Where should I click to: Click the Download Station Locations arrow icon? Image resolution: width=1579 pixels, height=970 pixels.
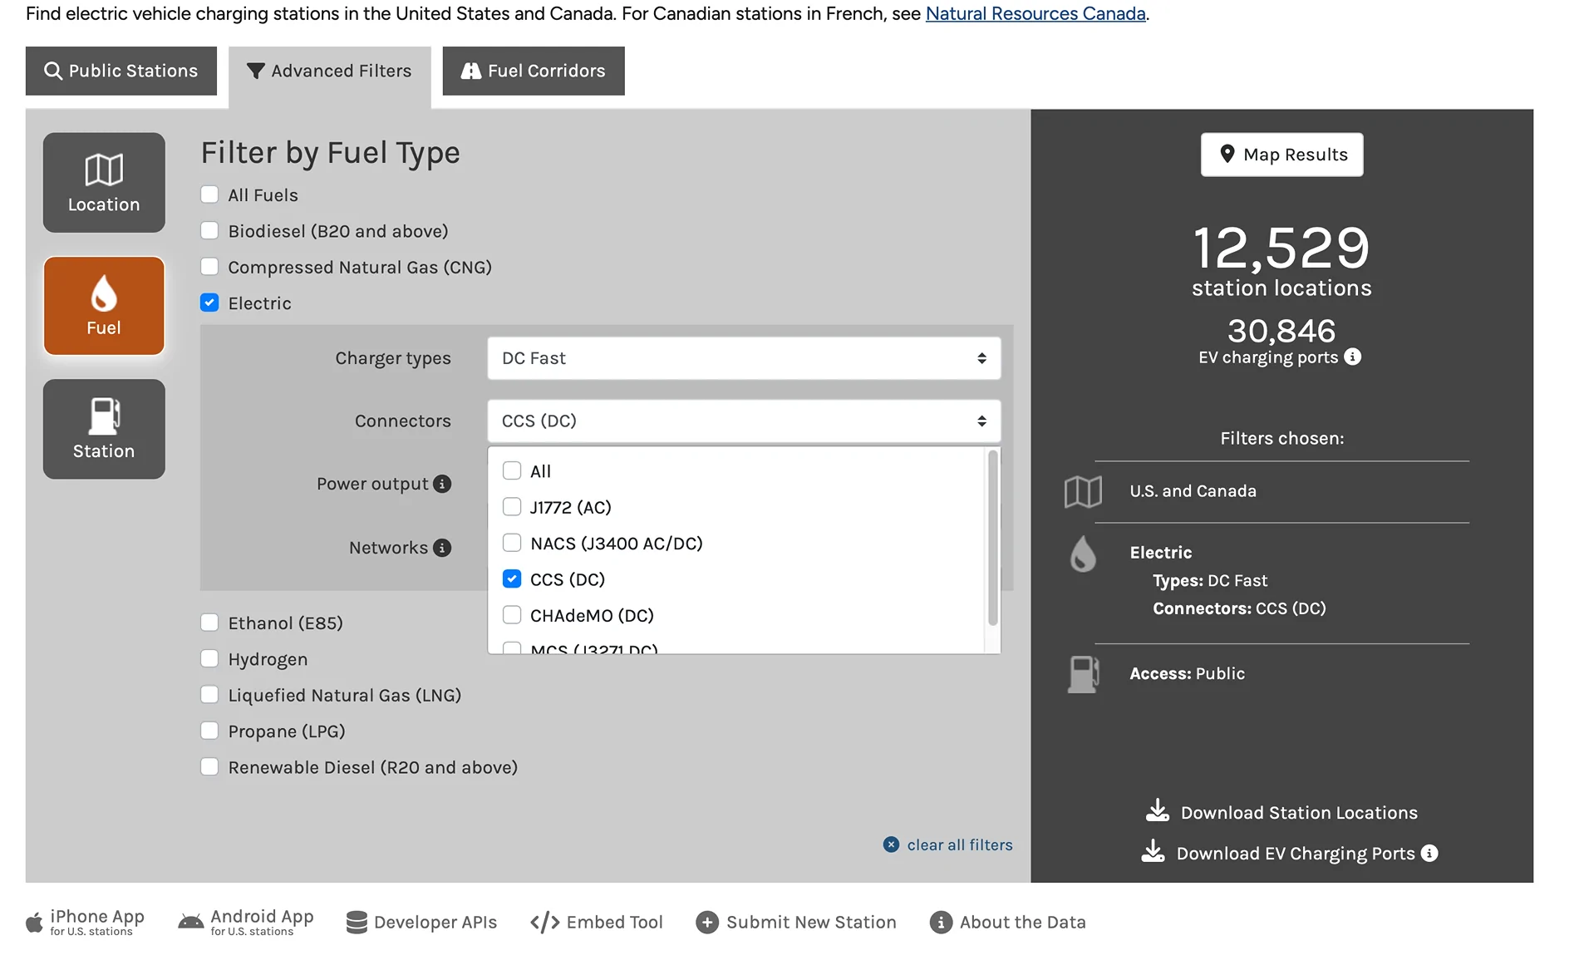click(x=1158, y=810)
